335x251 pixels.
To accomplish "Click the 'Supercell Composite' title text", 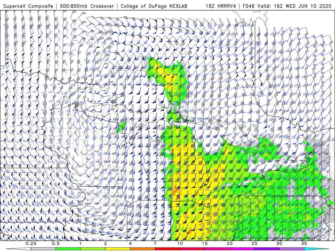I will coord(28,6).
